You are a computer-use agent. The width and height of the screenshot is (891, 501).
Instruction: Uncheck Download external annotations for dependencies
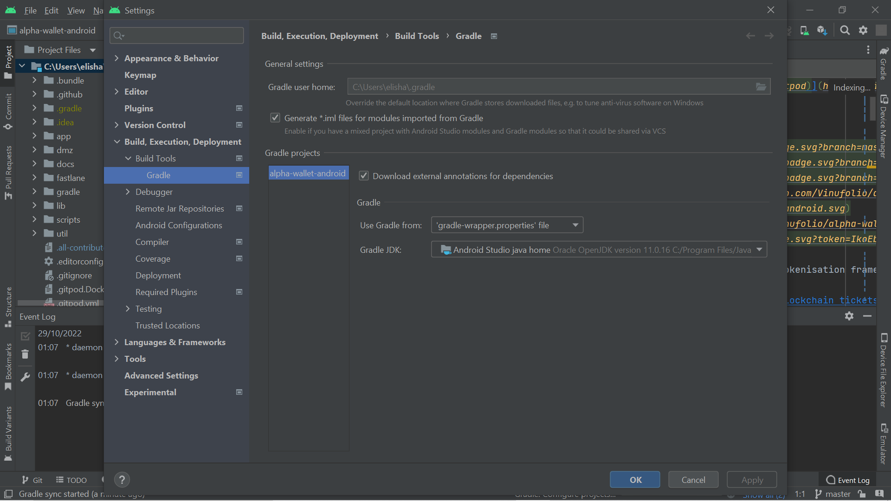click(364, 176)
